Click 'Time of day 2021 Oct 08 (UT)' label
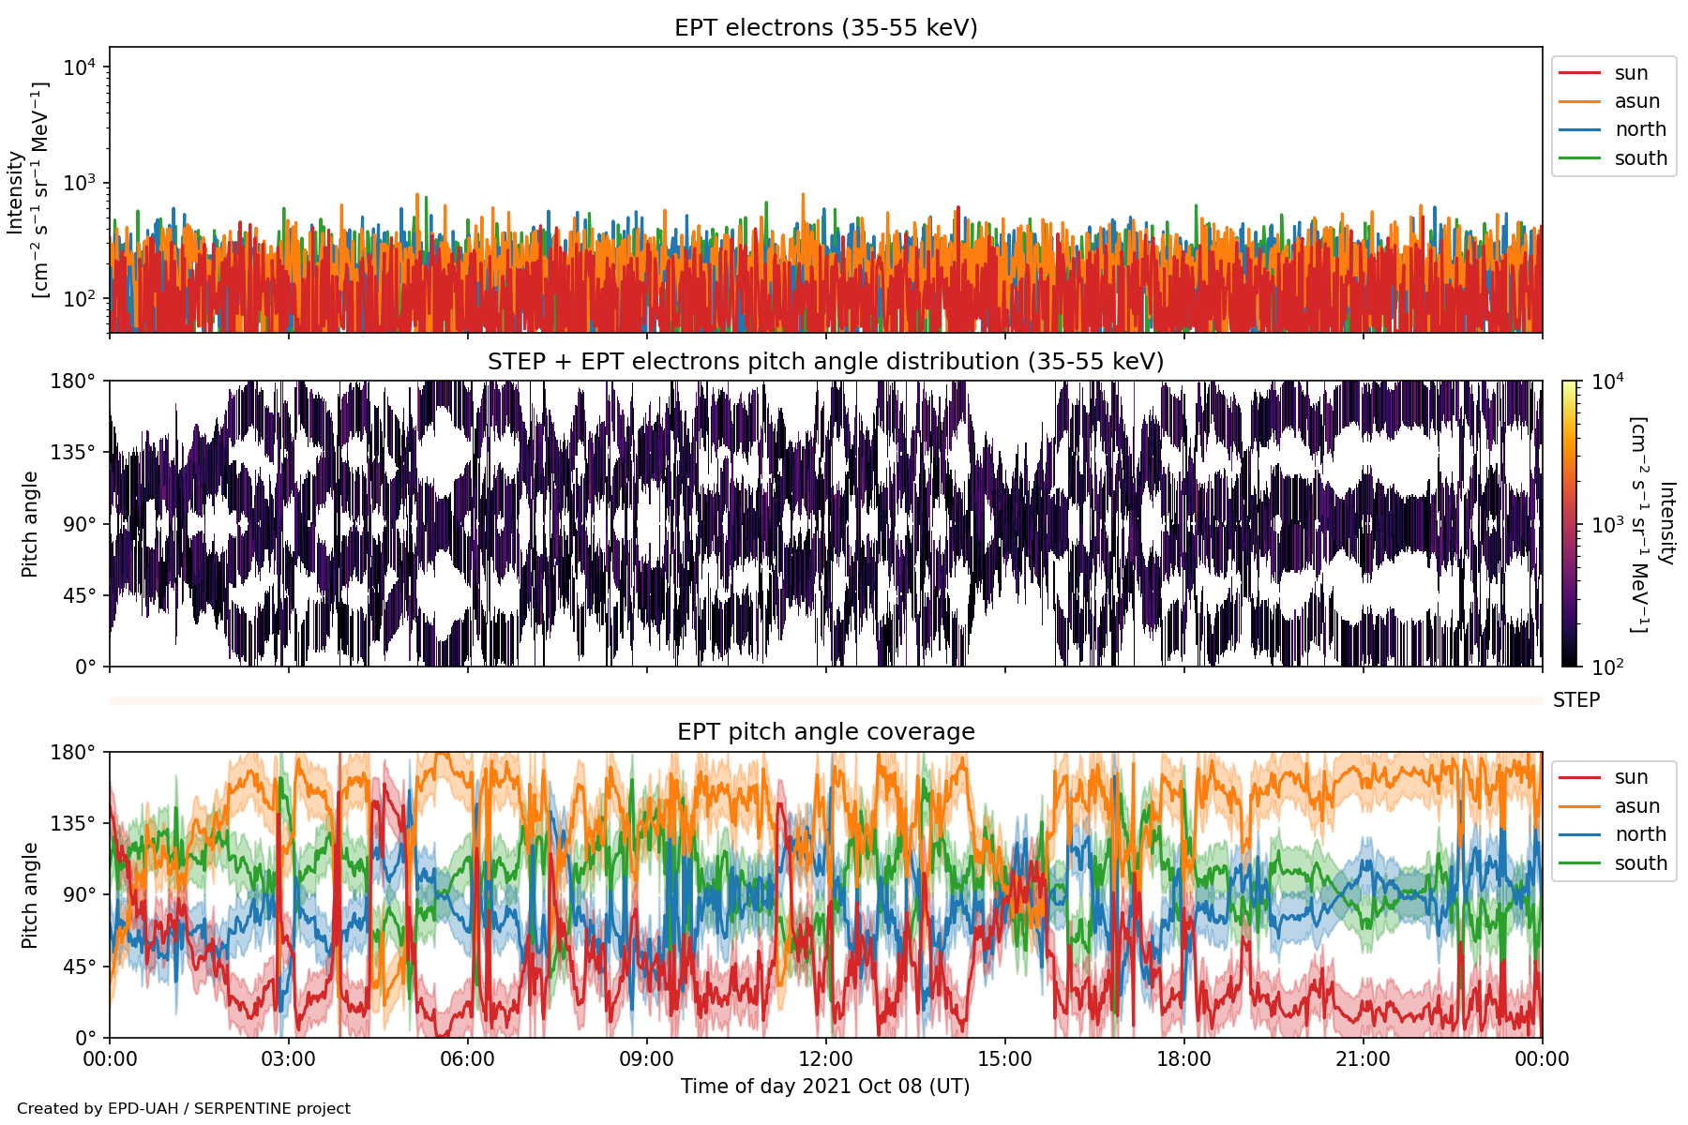 [825, 1087]
